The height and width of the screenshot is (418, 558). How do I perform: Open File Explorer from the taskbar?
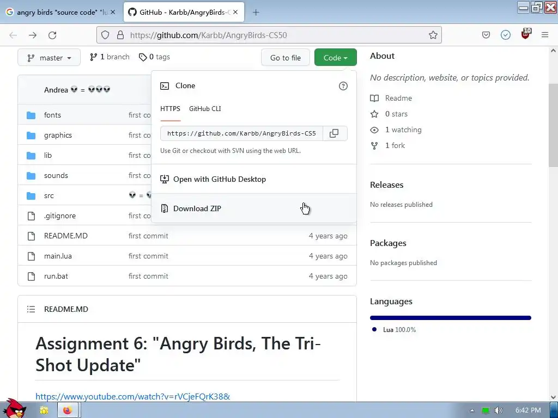44,410
